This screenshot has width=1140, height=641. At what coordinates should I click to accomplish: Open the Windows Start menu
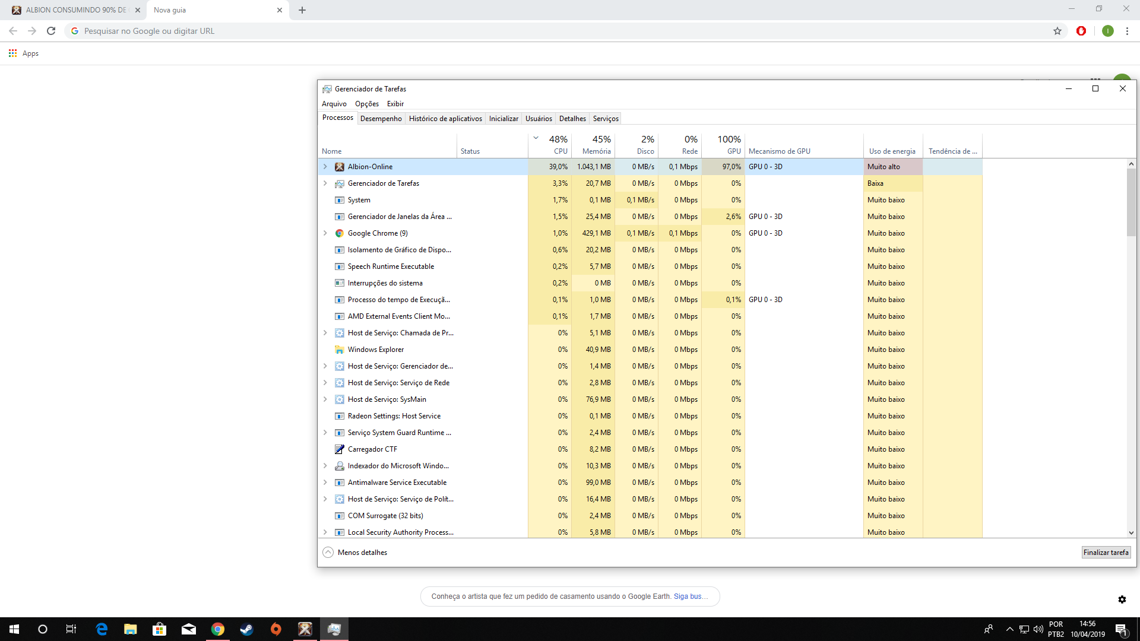click(x=14, y=629)
